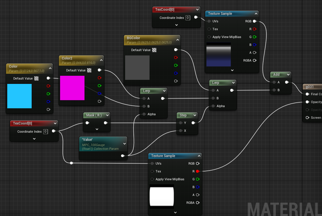This screenshot has width=322, height=216.
Task: Click the red output pin of BGColor
Action: [x=176, y=57]
